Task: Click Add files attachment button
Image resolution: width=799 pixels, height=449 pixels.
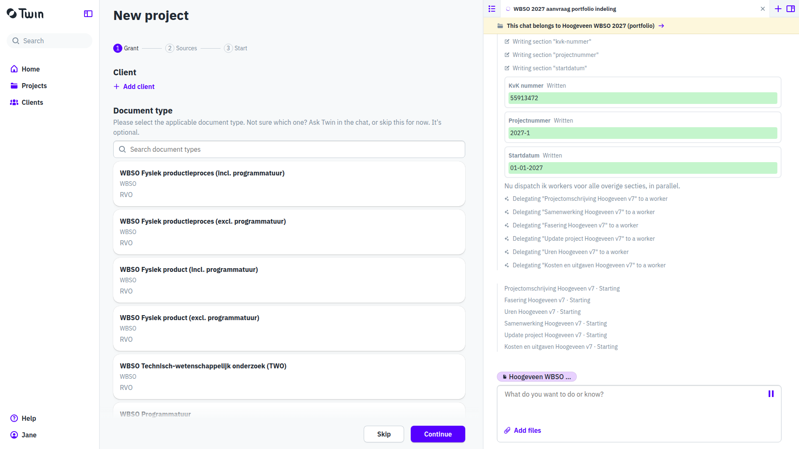Action: (x=523, y=430)
